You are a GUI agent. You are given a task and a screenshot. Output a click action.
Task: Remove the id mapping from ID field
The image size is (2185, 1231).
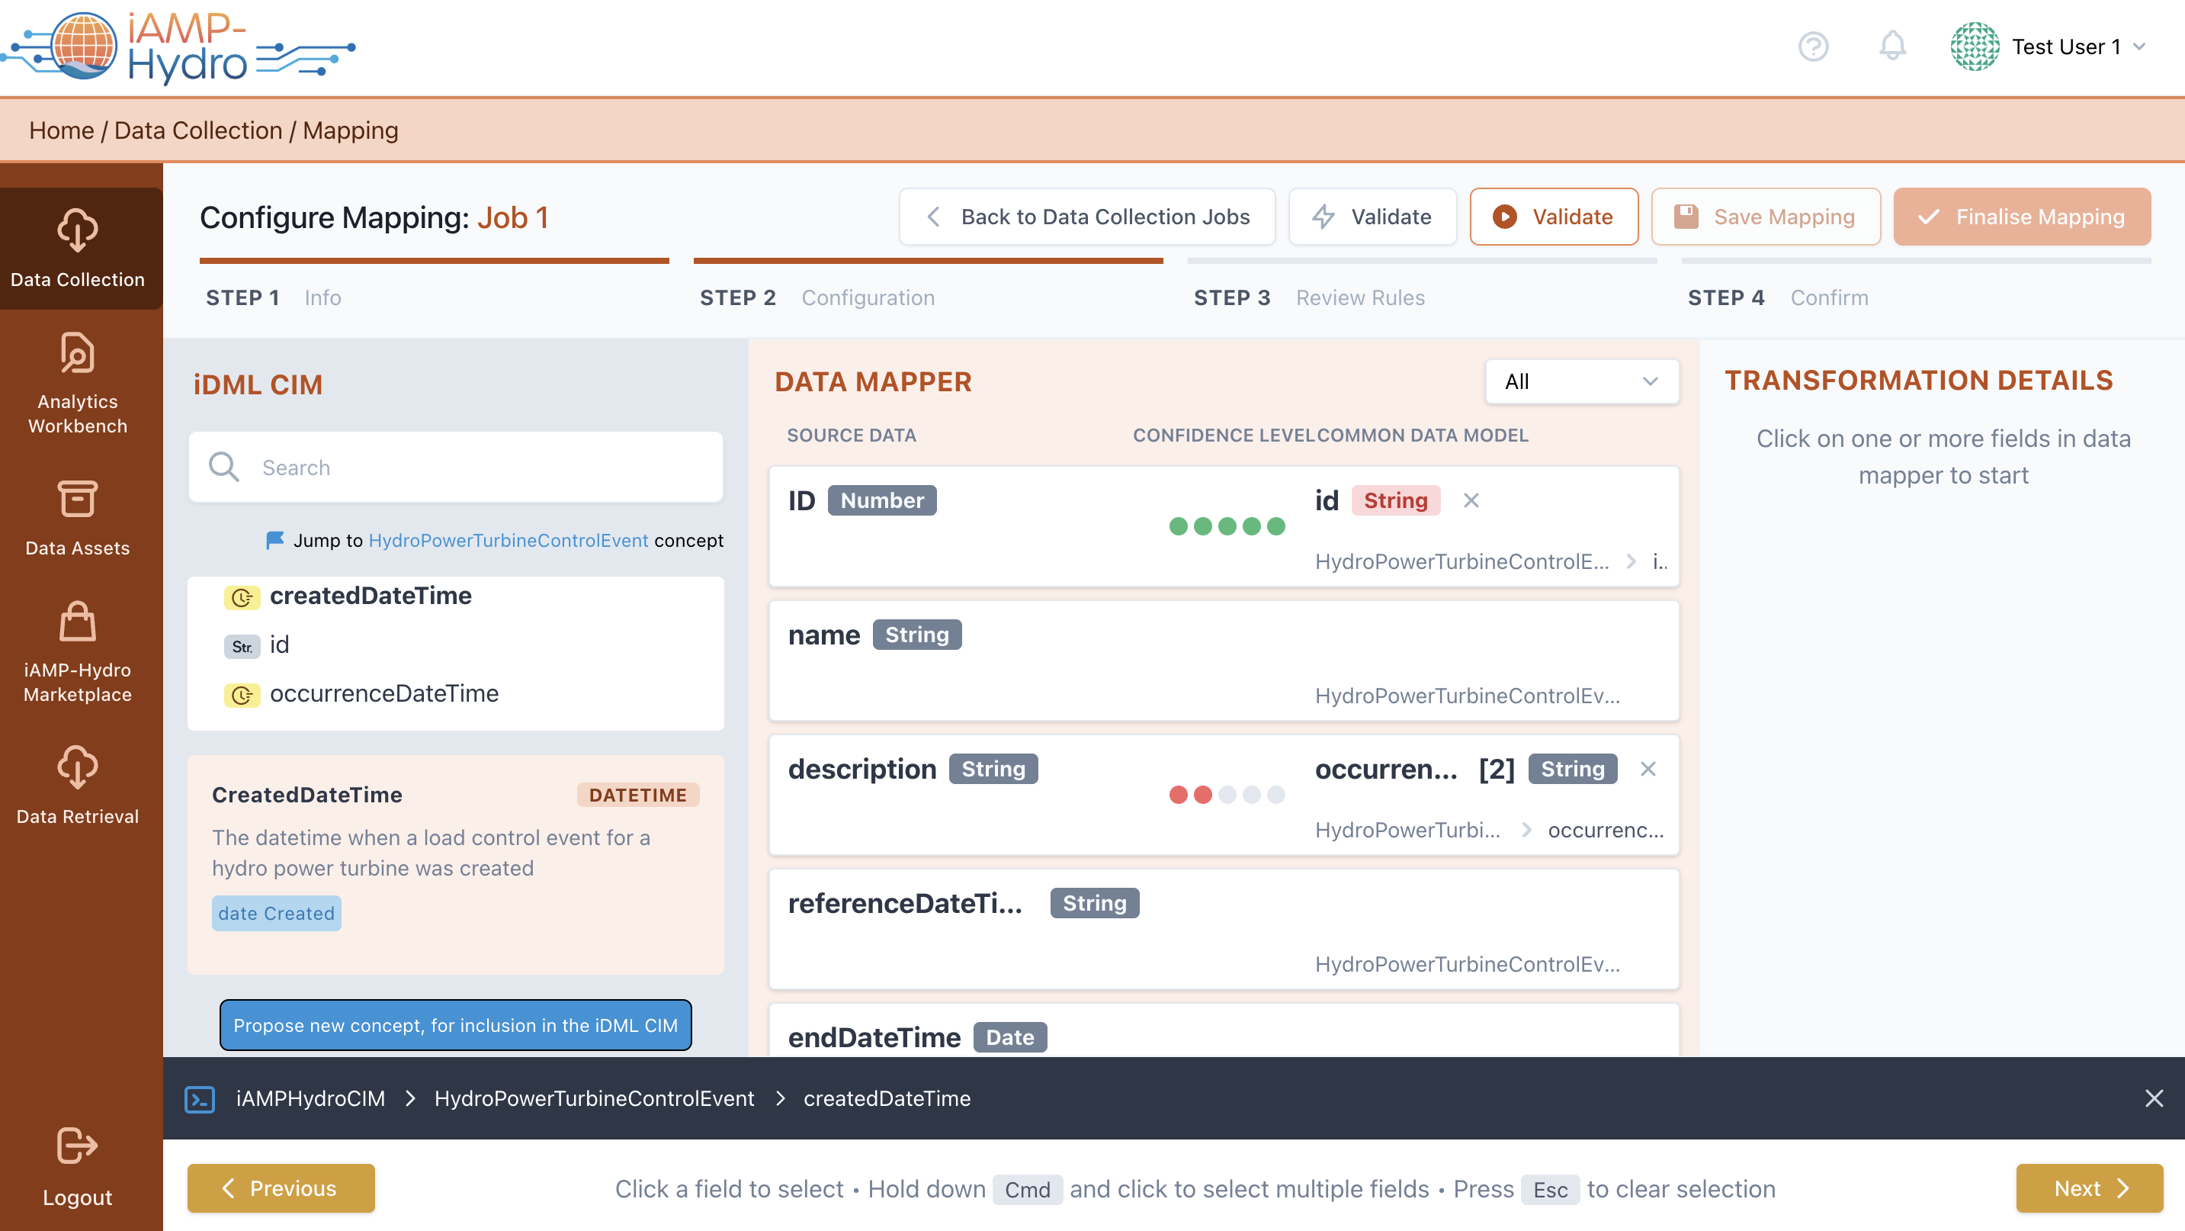point(1471,500)
